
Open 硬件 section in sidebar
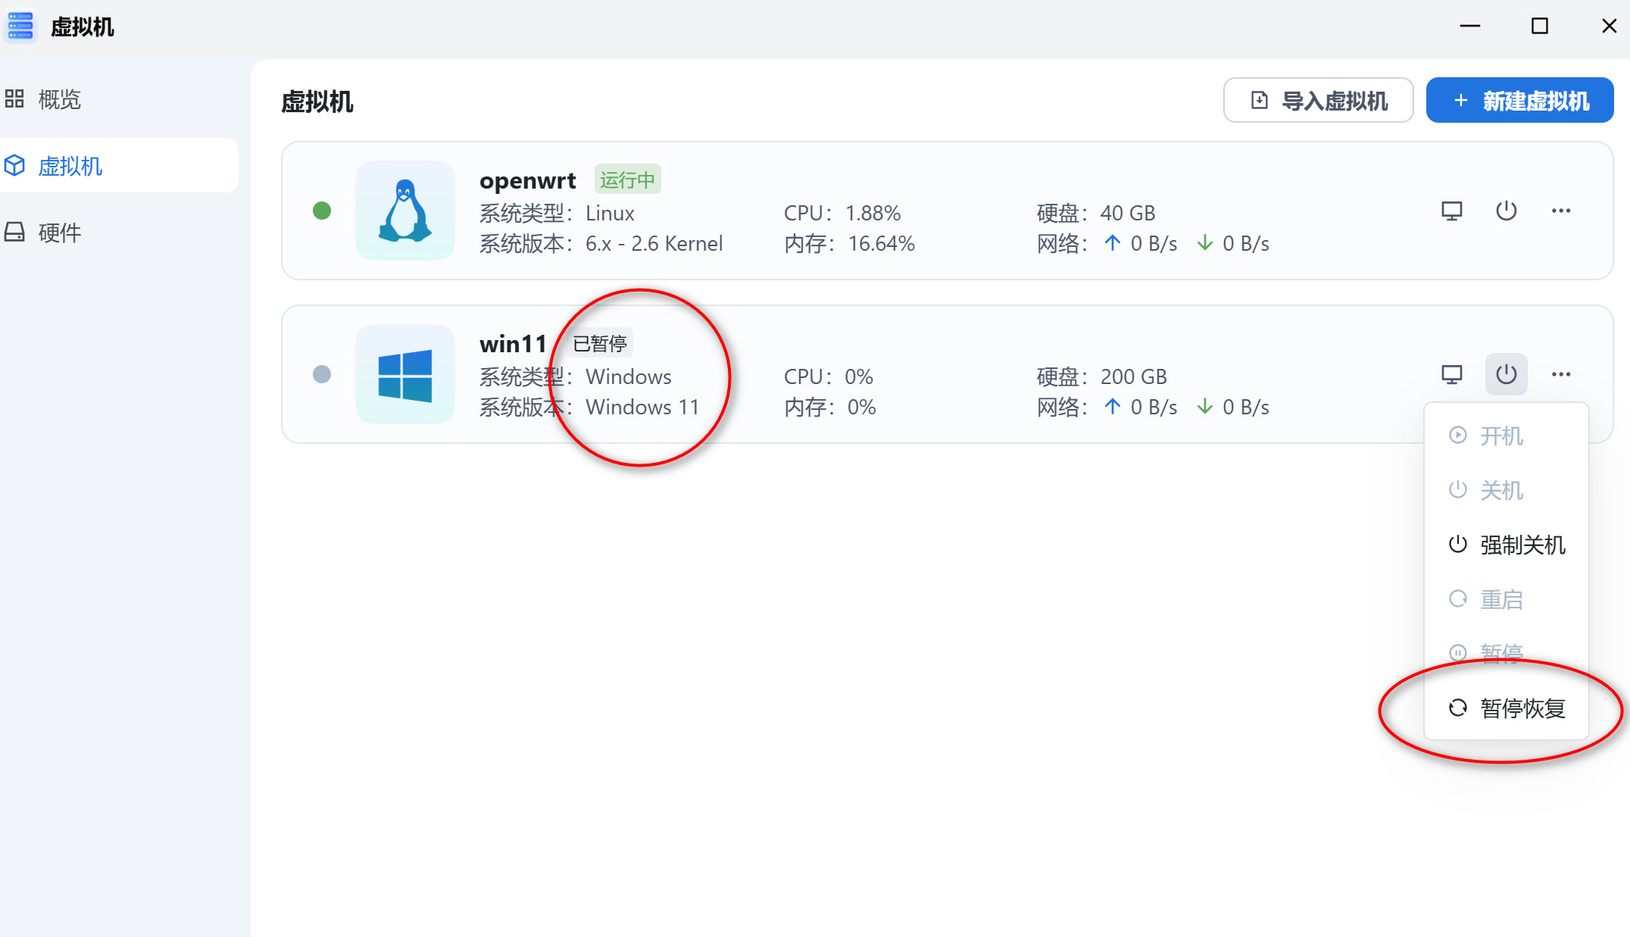59,233
